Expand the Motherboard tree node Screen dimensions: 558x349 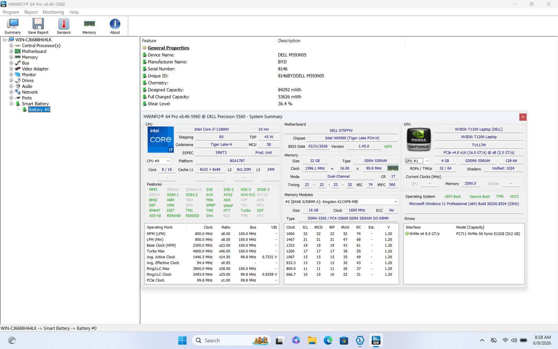click(11, 51)
